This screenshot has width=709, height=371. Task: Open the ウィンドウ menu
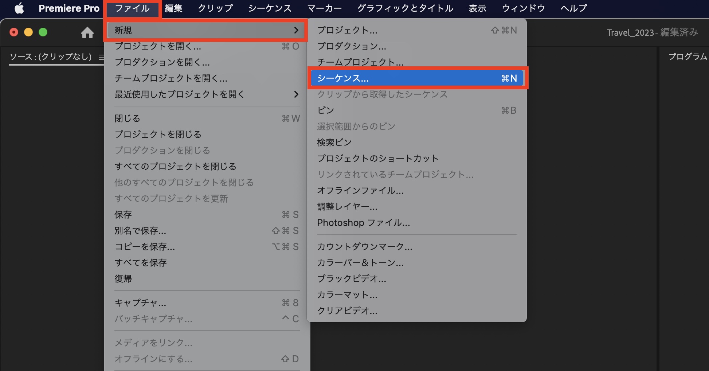point(523,8)
